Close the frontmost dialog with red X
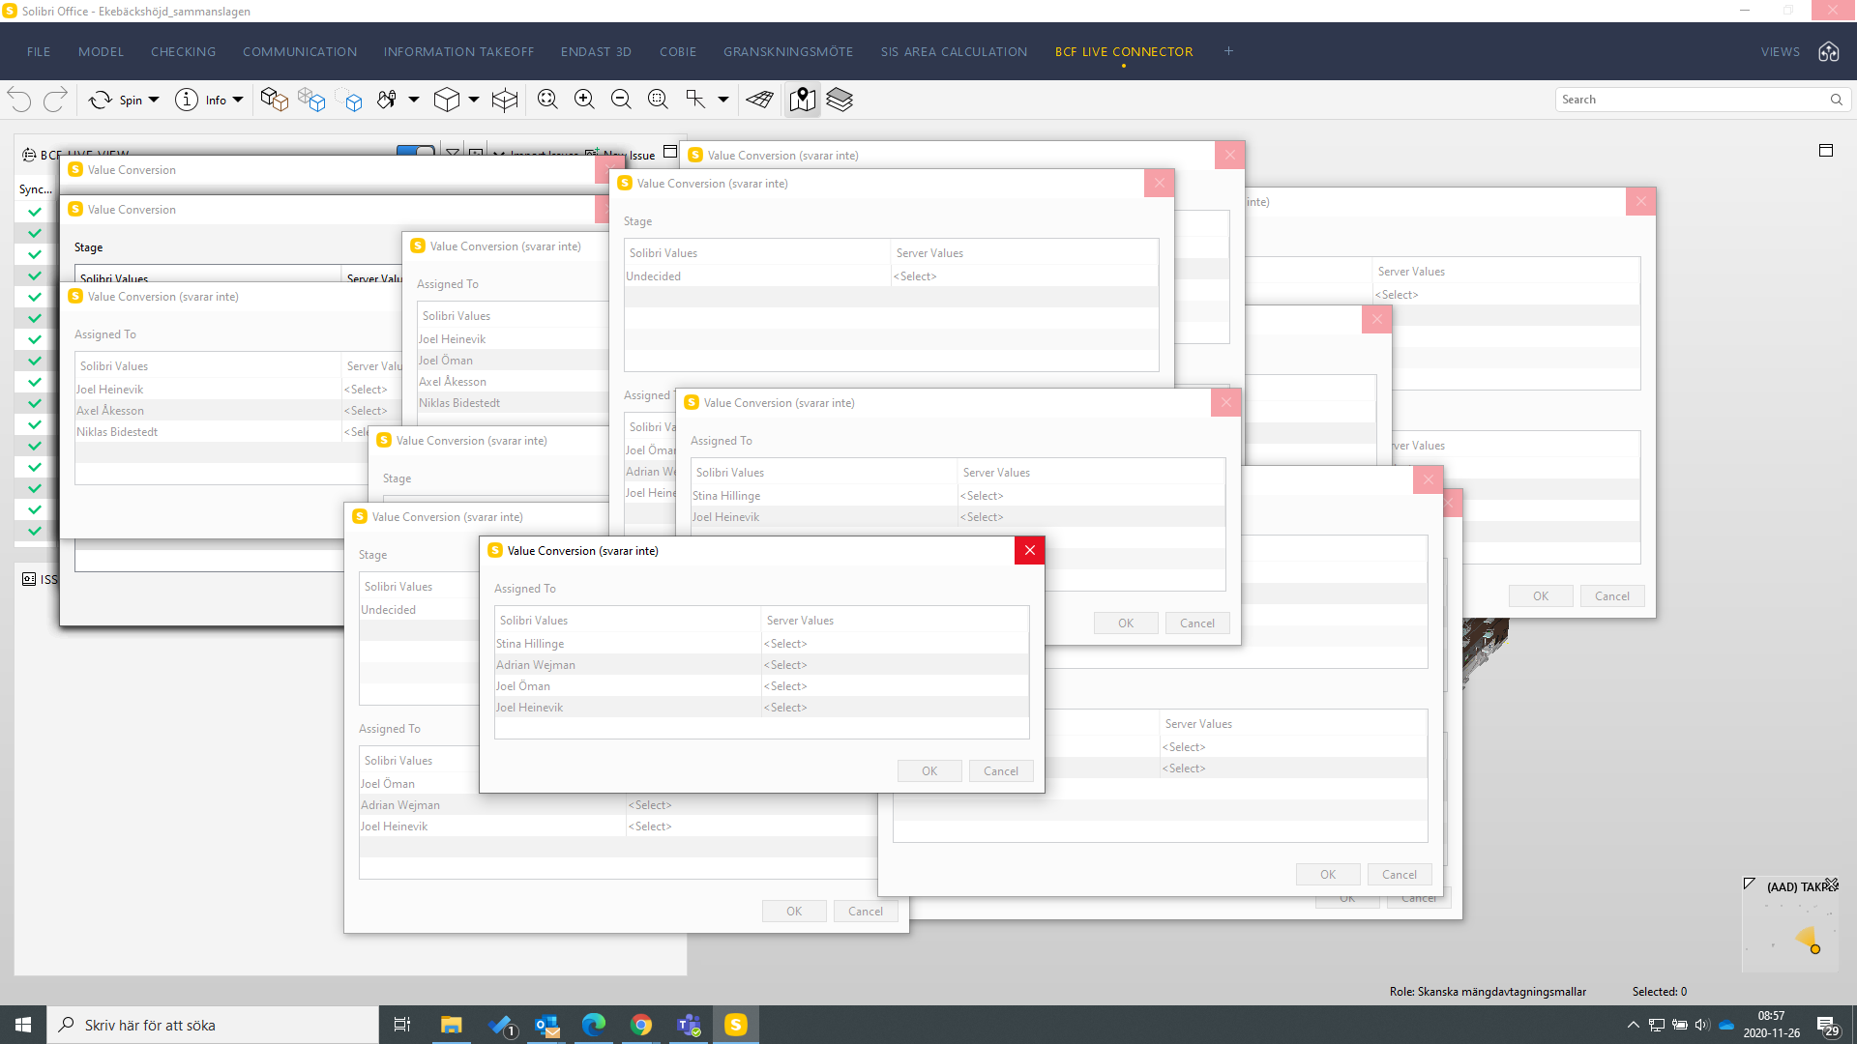This screenshot has height=1044, width=1857. 1030,550
